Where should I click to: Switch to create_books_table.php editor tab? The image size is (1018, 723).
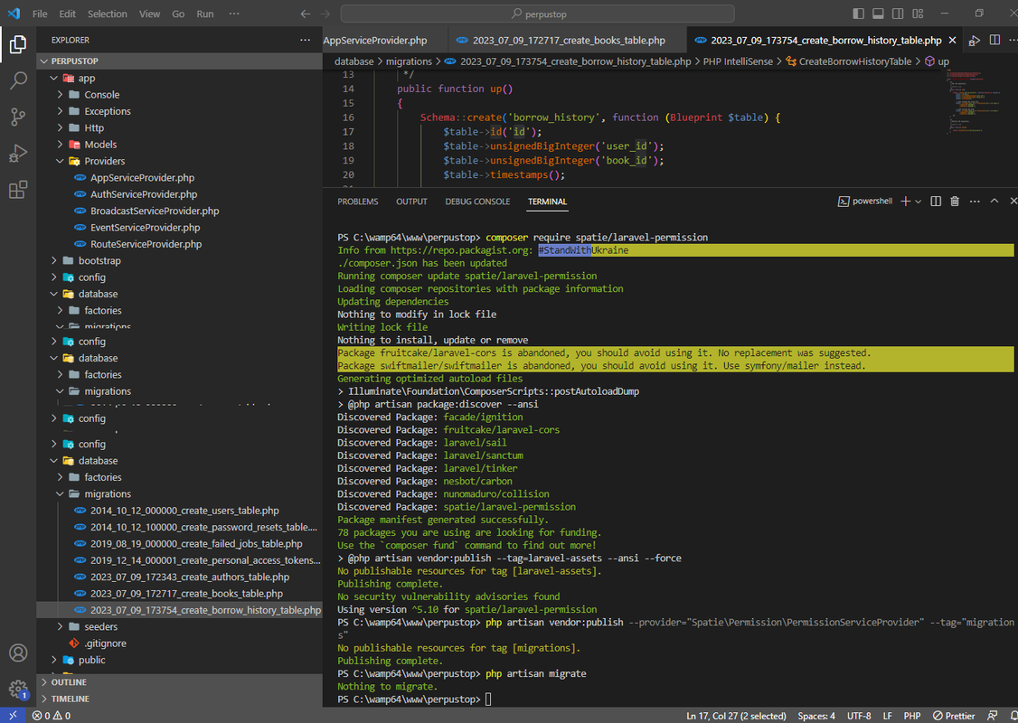(569, 41)
